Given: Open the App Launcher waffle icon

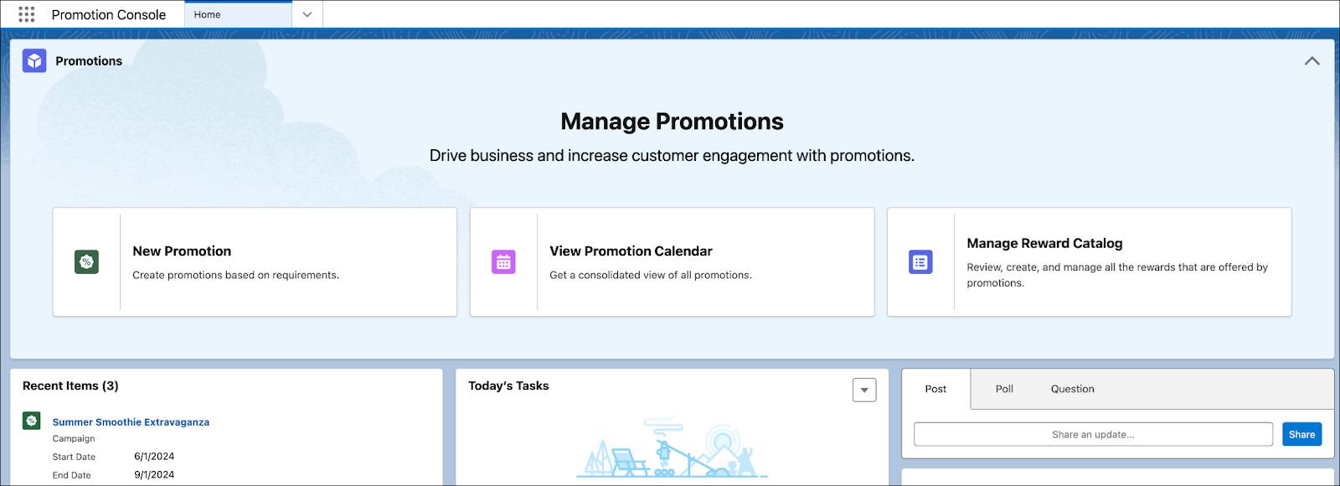Looking at the screenshot, I should tap(28, 13).
